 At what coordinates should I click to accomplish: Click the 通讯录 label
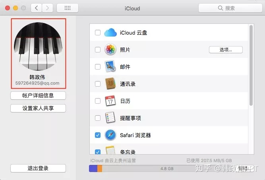point(128,84)
